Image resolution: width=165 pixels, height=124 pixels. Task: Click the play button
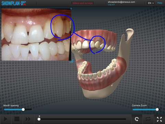click(x=5, y=119)
